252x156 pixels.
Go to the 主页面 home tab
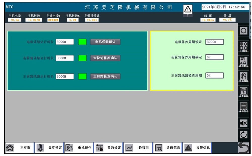(x=19, y=148)
